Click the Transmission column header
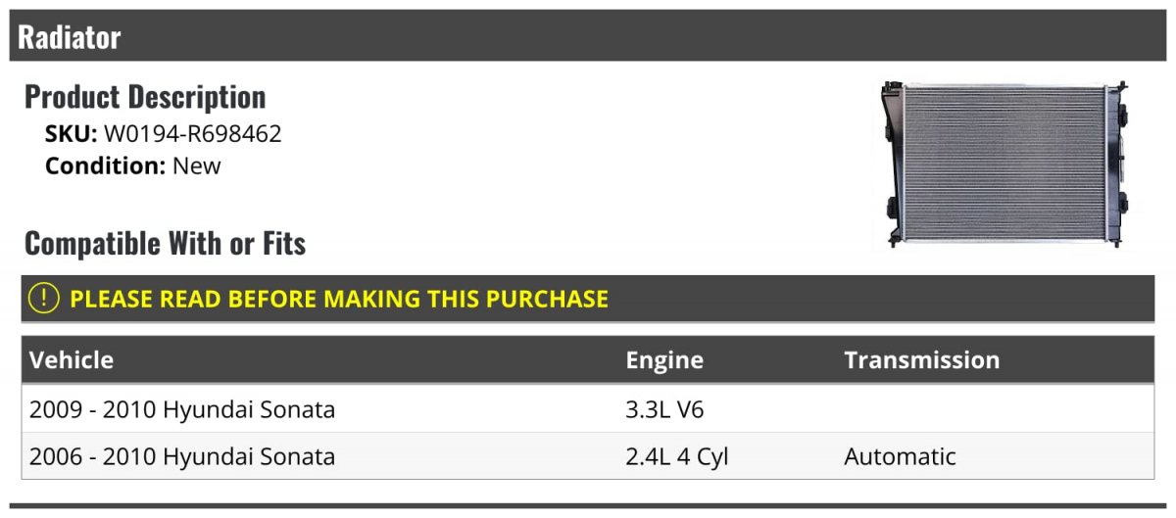Image resolution: width=1176 pixels, height=518 pixels. (922, 360)
